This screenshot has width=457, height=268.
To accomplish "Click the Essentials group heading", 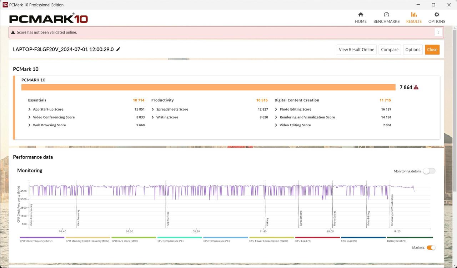I will (37, 100).
